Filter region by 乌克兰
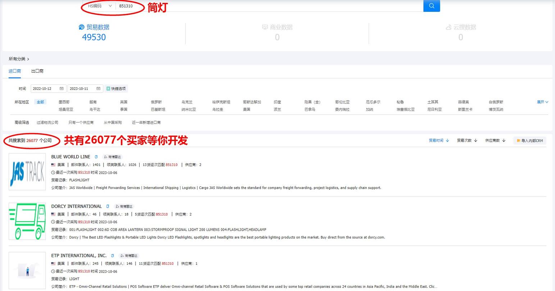 pos(187,102)
